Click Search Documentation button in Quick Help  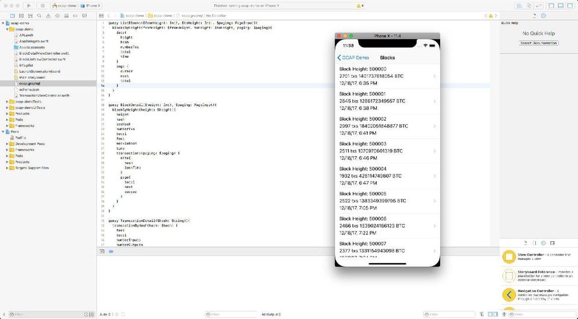[539, 43]
